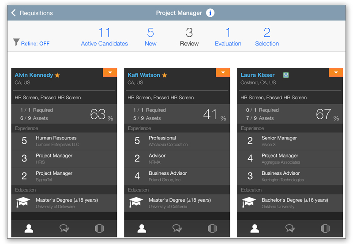Open Laura Kisser's comments chat icon
The image size is (353, 244).
pos(290,229)
